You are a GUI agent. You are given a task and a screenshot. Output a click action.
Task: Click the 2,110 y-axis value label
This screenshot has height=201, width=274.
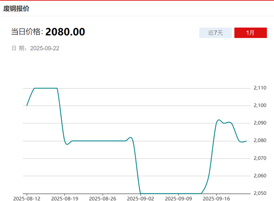[260, 88]
